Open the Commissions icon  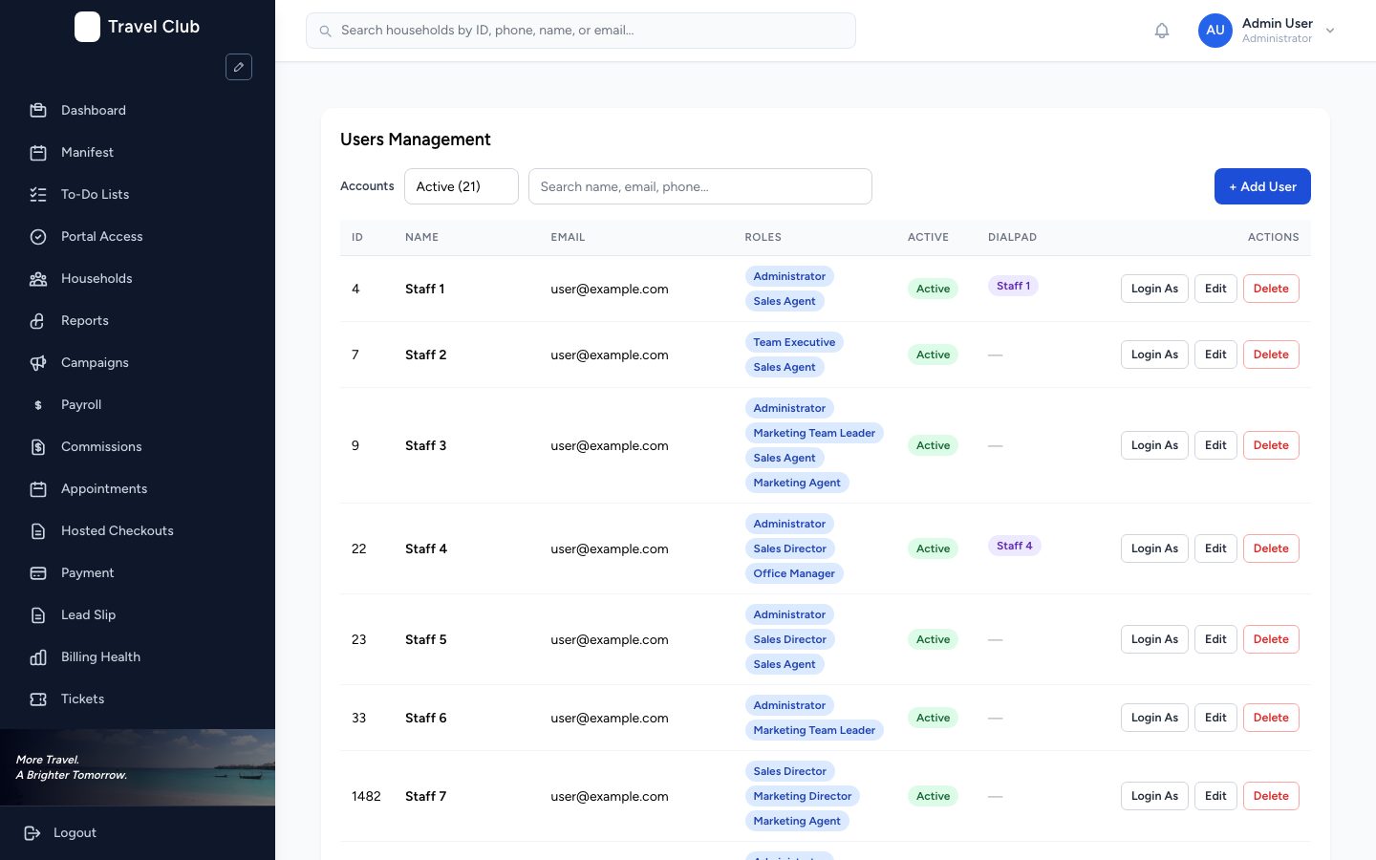pyautogui.click(x=38, y=446)
